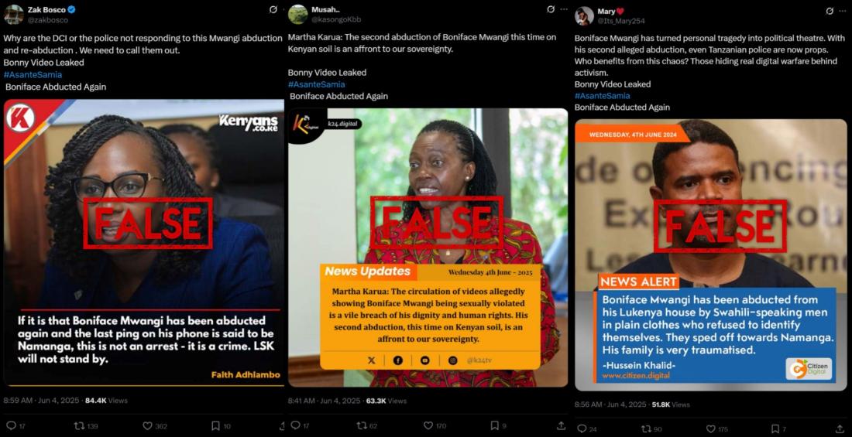Retweet Zak Bosco's post
The height and width of the screenshot is (437, 852).
pyautogui.click(x=79, y=426)
